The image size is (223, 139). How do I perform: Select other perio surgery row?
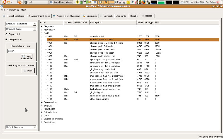133,99
